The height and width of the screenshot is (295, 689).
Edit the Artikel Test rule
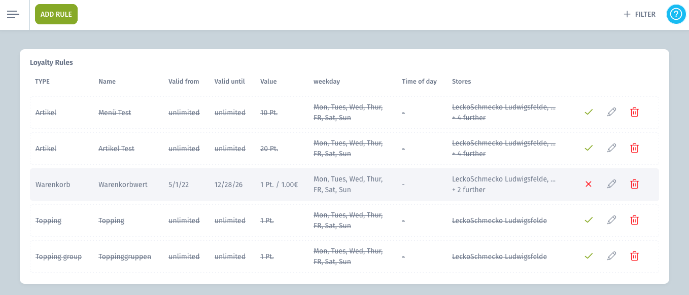611,148
